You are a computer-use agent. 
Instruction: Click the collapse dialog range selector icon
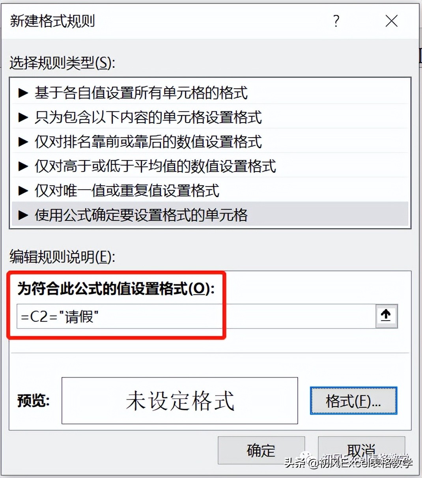(386, 316)
